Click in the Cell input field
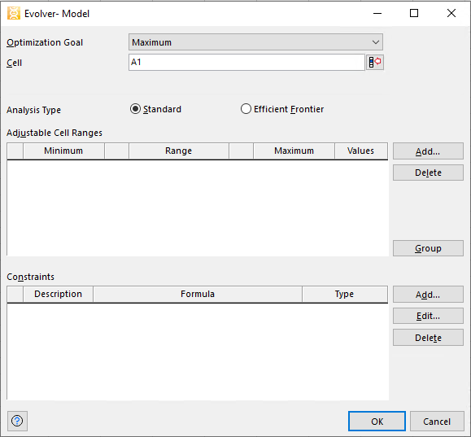The width and height of the screenshot is (471, 437). pos(246,62)
